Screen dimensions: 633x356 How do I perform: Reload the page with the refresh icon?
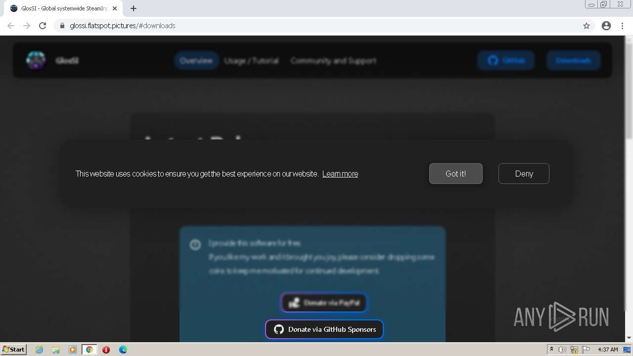click(43, 26)
